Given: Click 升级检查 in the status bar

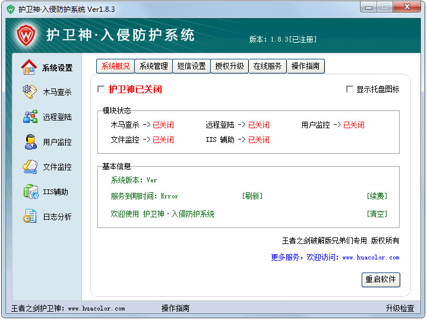Looking at the screenshot, I should pos(400,308).
